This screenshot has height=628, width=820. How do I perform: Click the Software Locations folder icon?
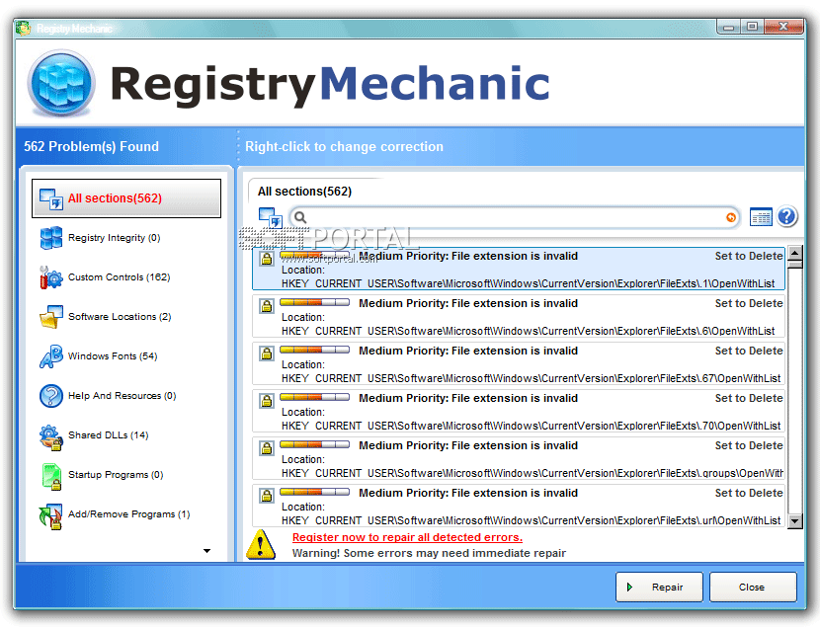click(x=51, y=317)
